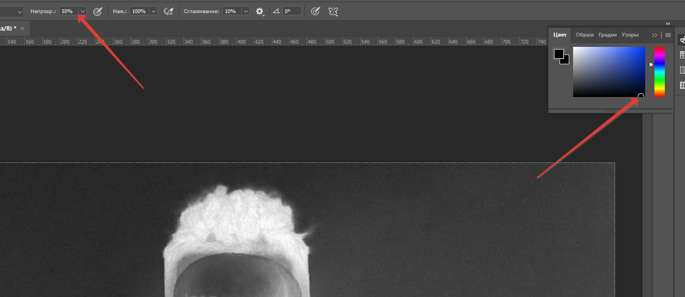The image size is (685, 297).
Task: Click the smoothing 10% value field
Action: pyautogui.click(x=231, y=11)
